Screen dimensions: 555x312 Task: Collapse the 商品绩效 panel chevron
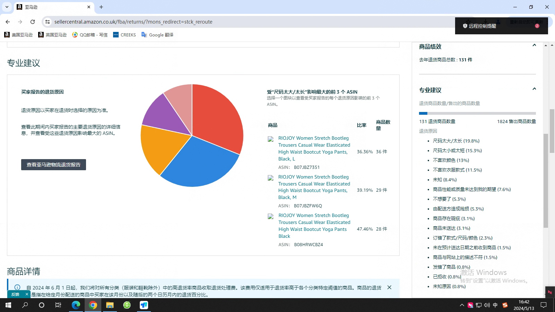[x=534, y=45]
